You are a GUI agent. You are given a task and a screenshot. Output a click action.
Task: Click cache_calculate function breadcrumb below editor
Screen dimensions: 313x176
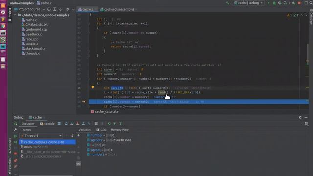(105, 112)
